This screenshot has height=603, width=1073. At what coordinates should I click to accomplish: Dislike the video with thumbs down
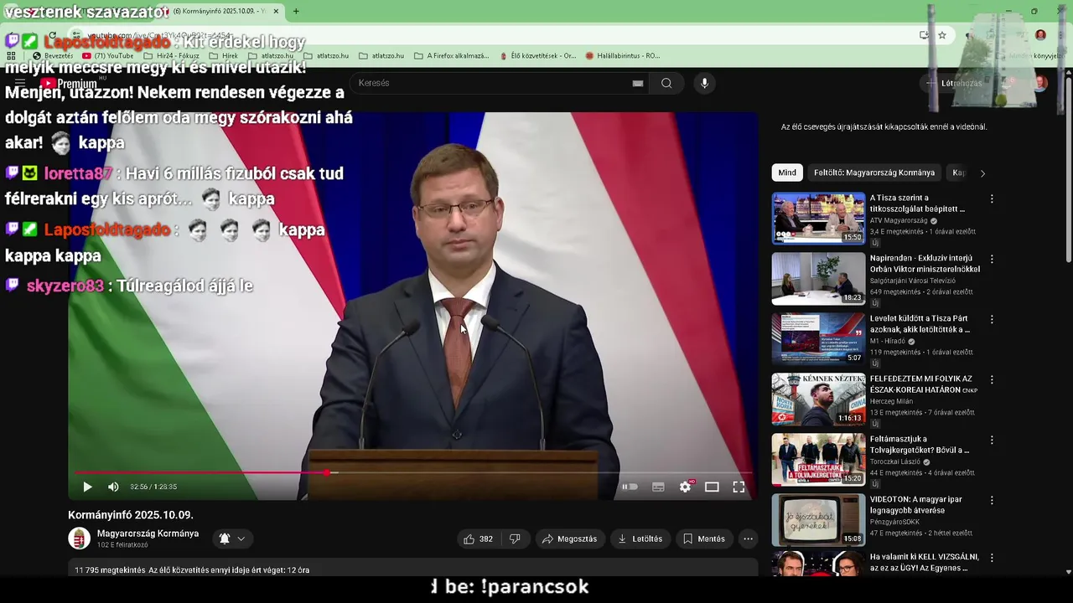click(x=515, y=539)
